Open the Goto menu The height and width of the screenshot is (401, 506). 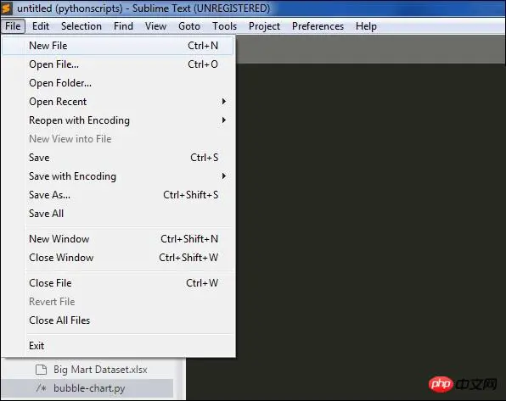coord(189,26)
